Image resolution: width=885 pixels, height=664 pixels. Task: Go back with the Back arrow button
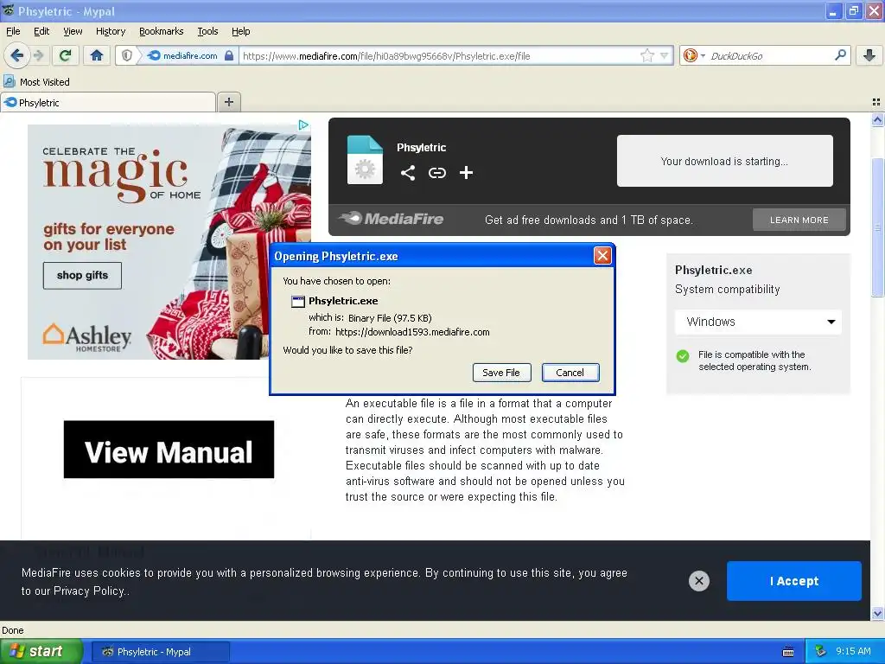coord(16,55)
